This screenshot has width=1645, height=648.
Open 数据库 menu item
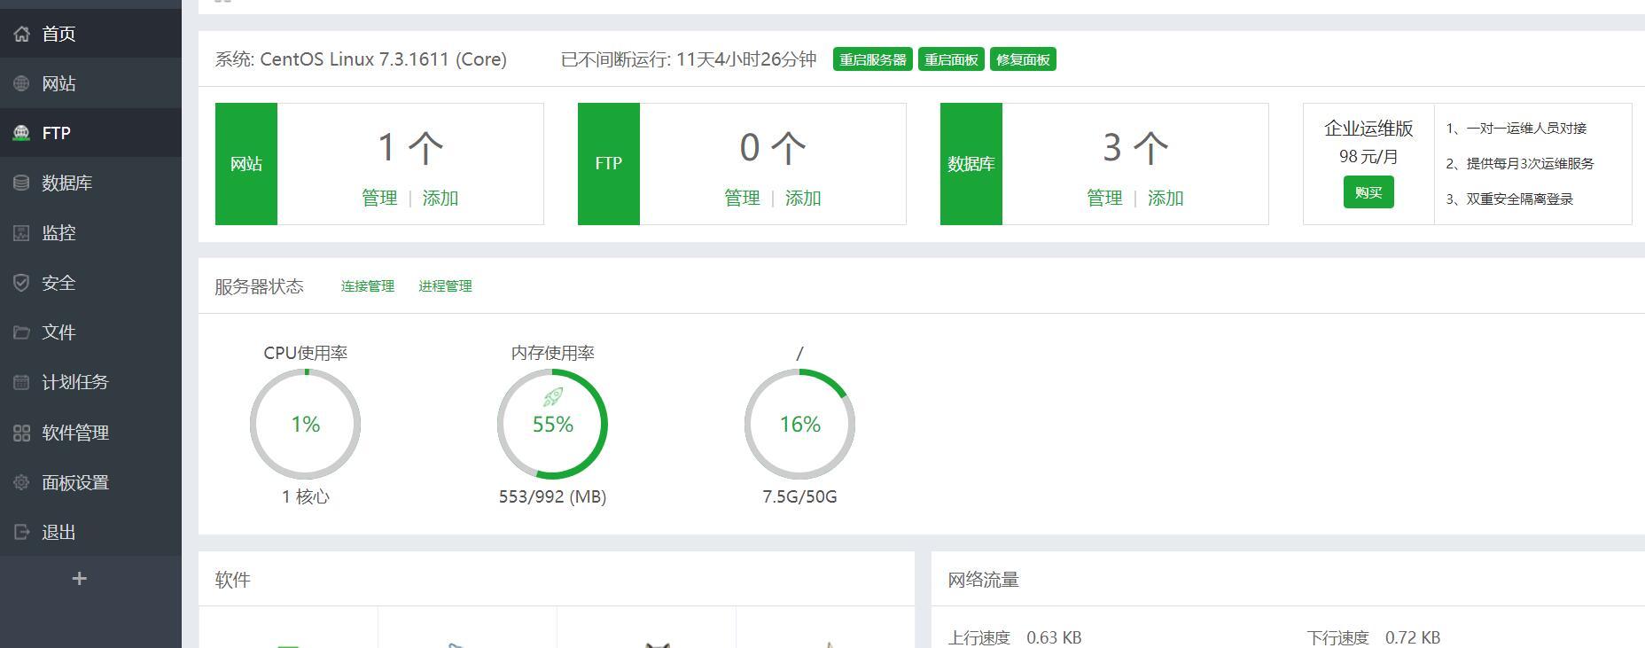(90, 183)
